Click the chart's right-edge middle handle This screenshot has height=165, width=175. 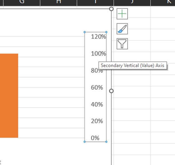(x=111, y=91)
